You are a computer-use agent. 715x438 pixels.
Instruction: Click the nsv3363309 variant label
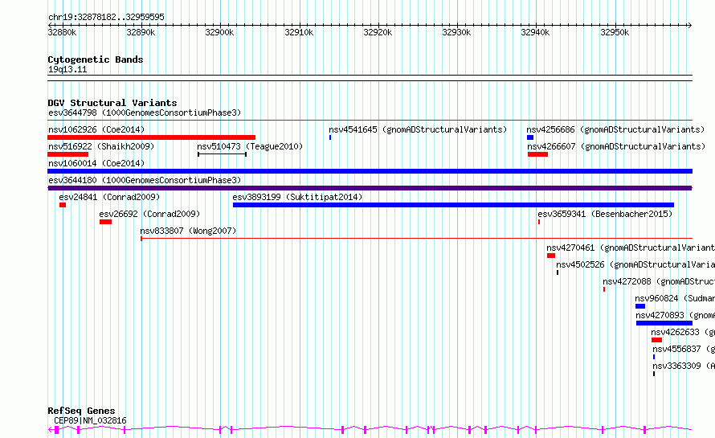click(x=684, y=366)
